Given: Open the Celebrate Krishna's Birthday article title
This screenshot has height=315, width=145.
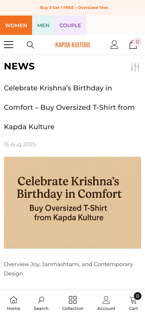Looking at the screenshot, I should click(69, 107).
